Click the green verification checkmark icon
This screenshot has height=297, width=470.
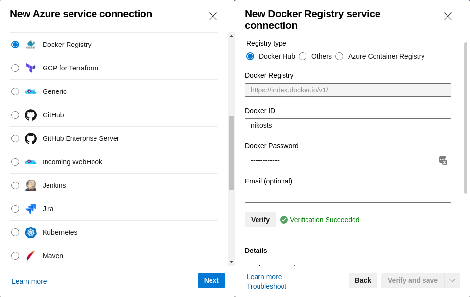tap(284, 220)
